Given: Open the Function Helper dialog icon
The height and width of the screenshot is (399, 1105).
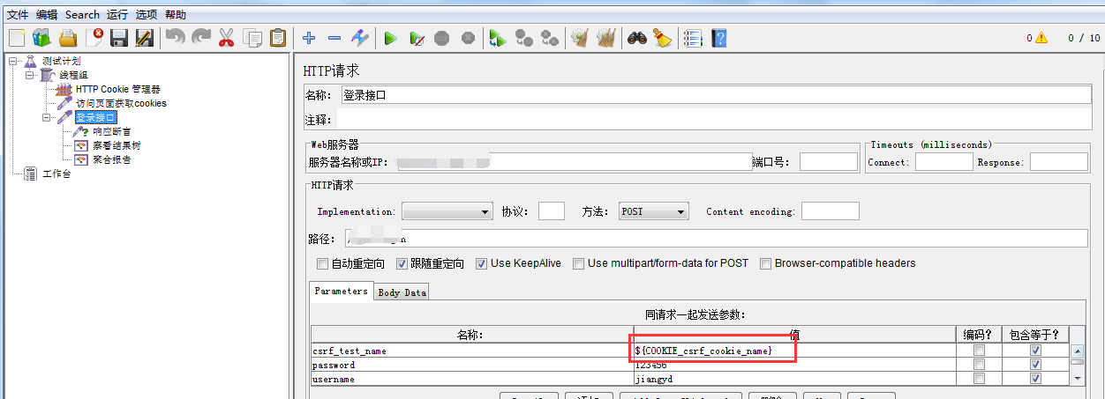Looking at the screenshot, I should point(693,38).
